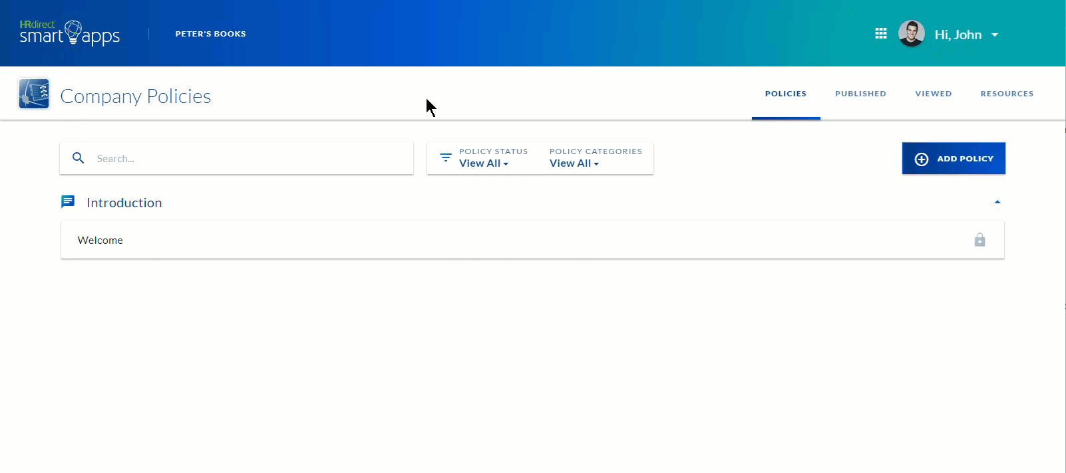Click the Introduction section heading
The width and height of the screenshot is (1066, 473).
click(124, 203)
